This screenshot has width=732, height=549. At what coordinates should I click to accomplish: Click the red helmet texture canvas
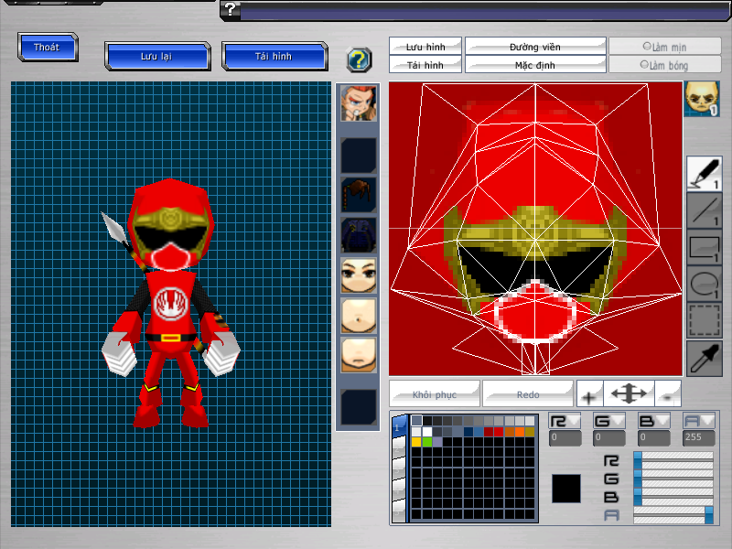535,229
